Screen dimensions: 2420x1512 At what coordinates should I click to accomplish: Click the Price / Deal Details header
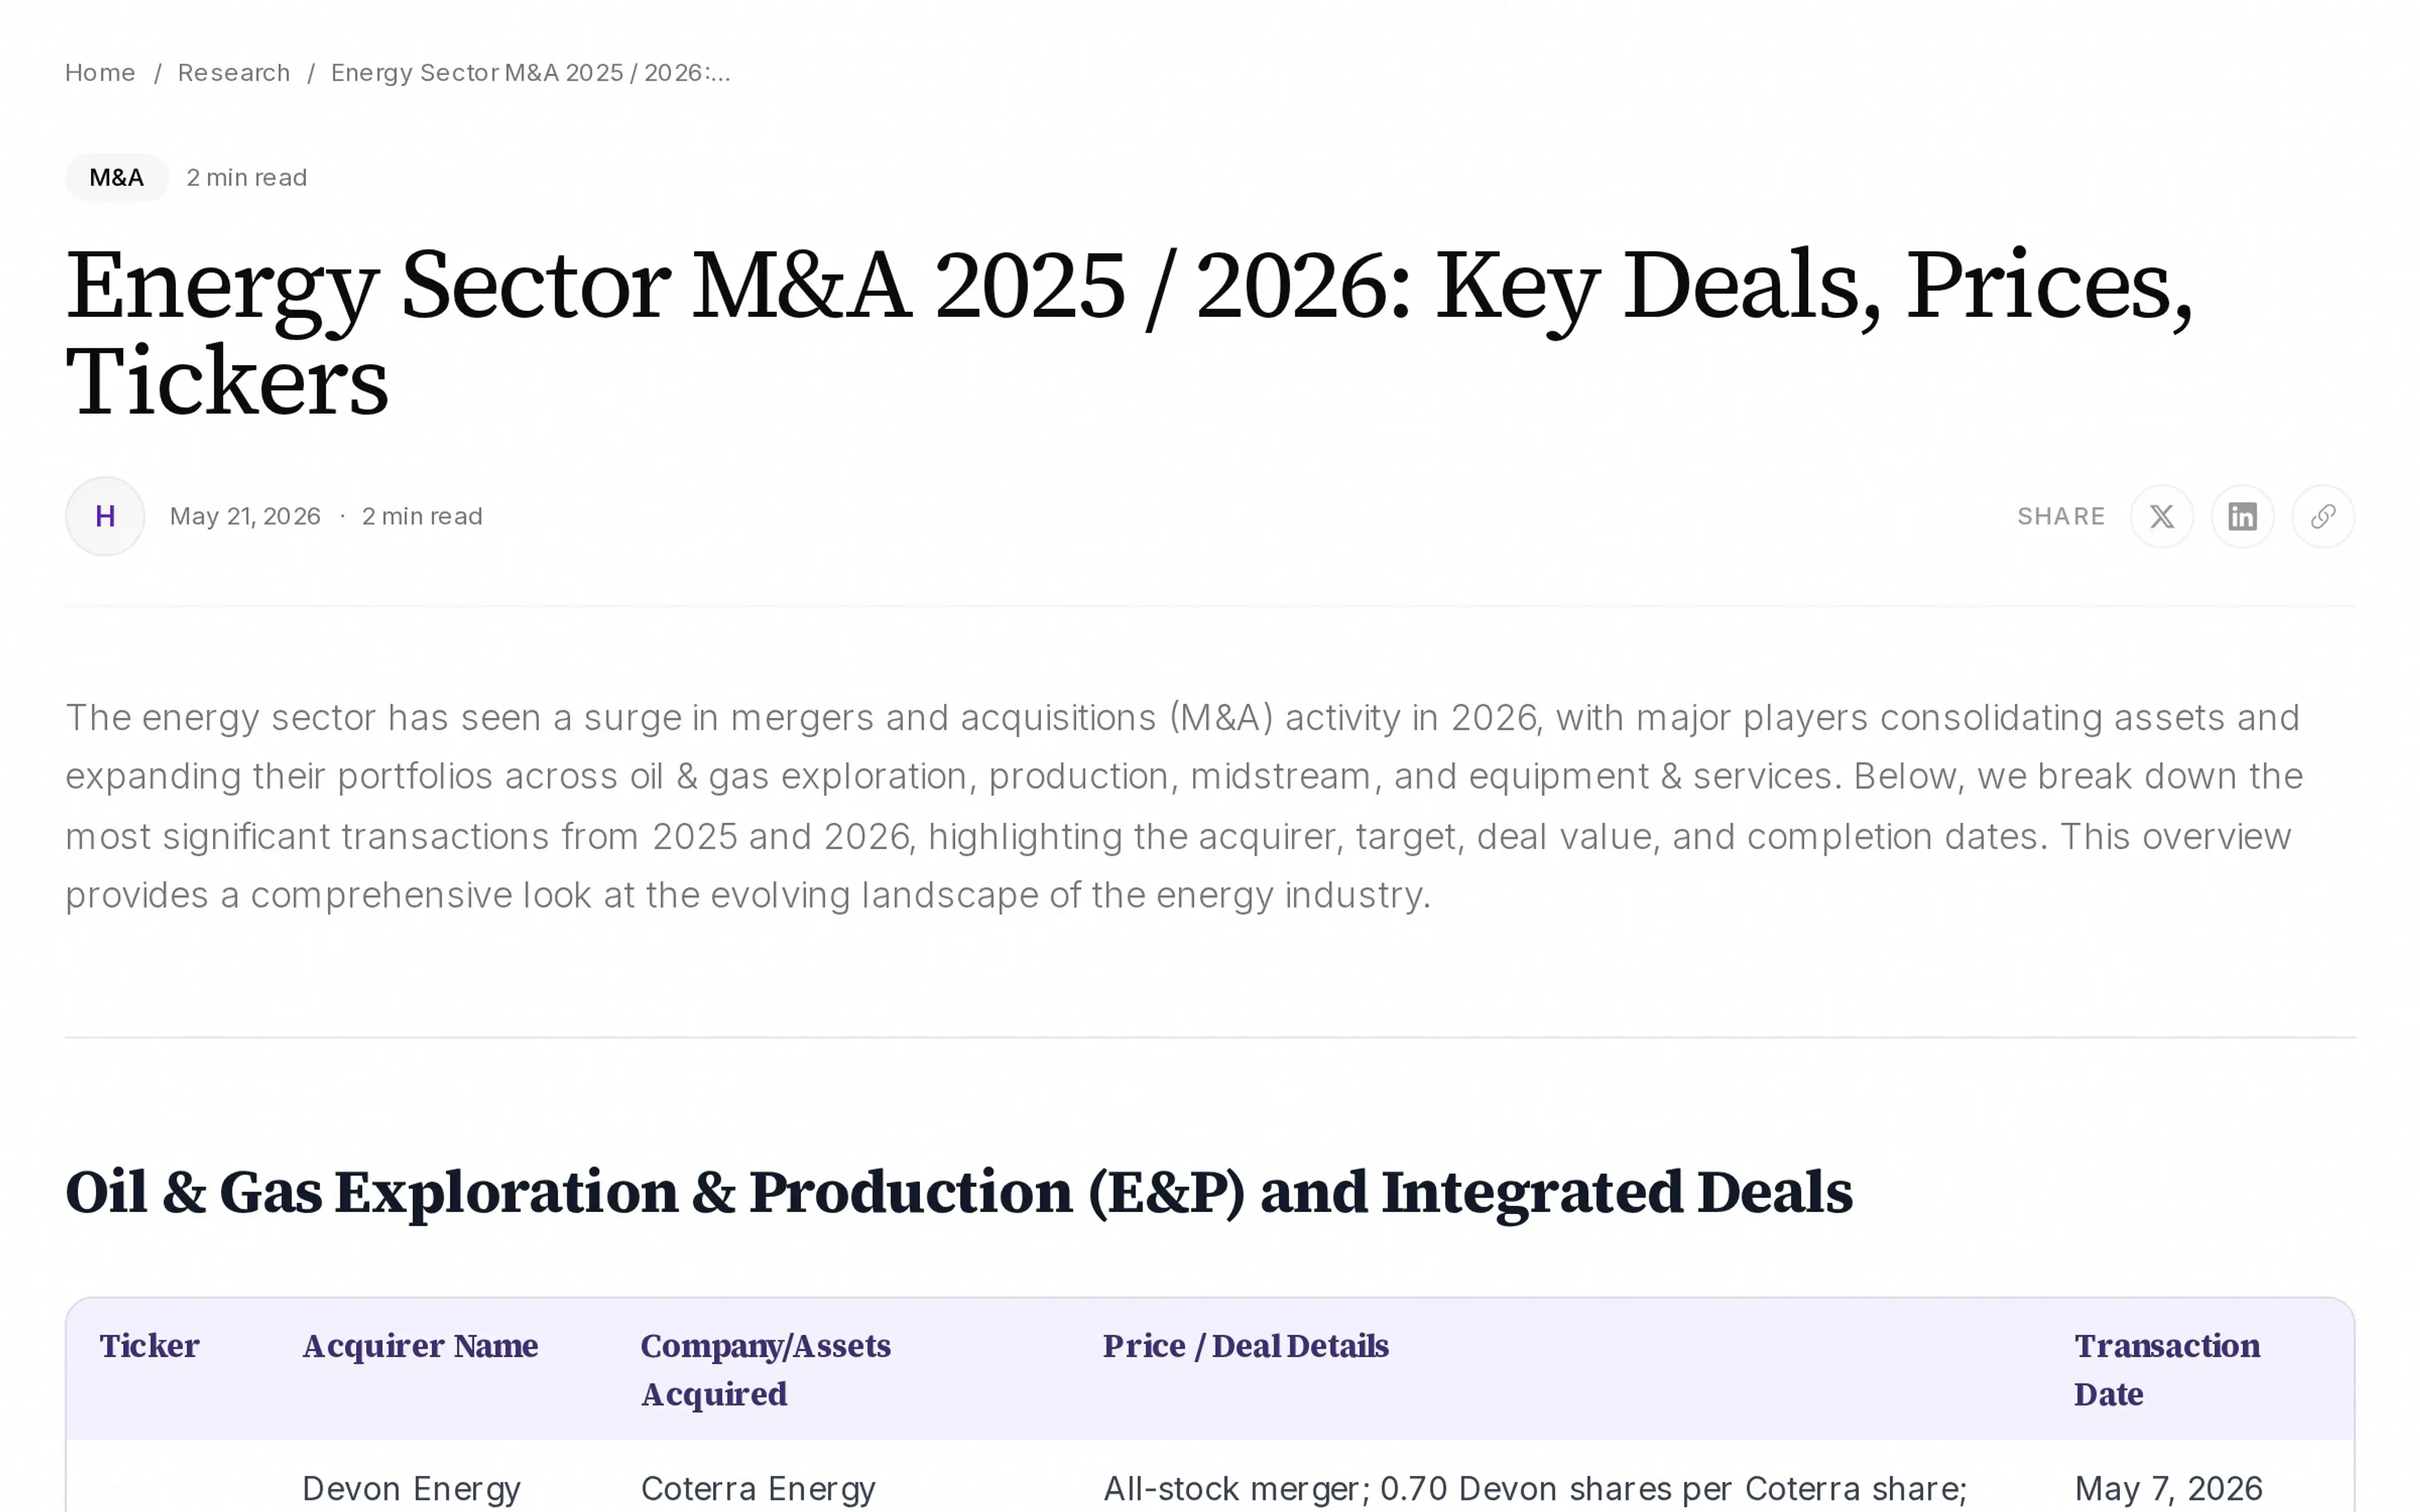coord(1246,1346)
